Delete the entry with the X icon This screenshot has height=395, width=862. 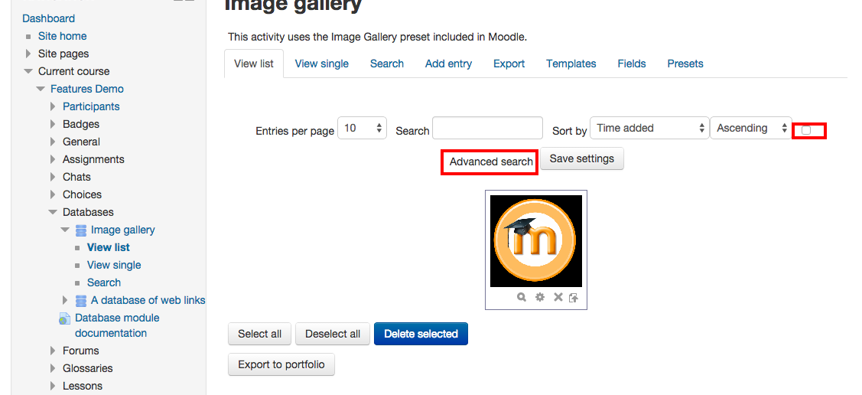(558, 297)
